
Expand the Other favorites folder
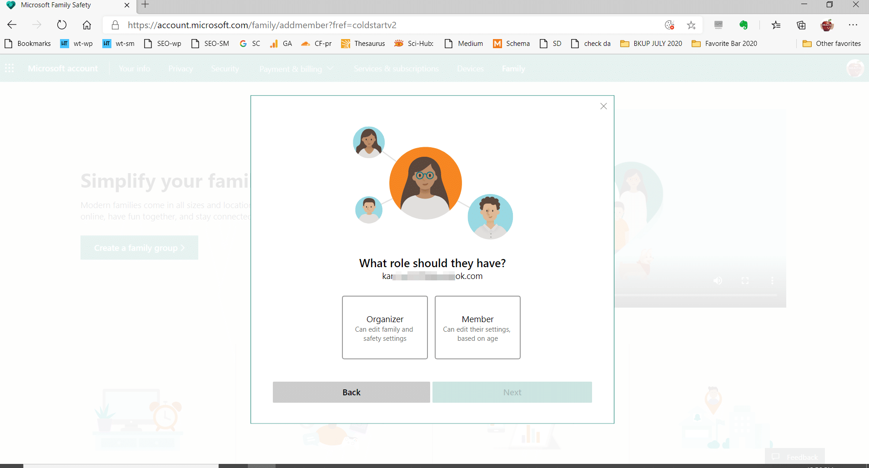tap(832, 44)
